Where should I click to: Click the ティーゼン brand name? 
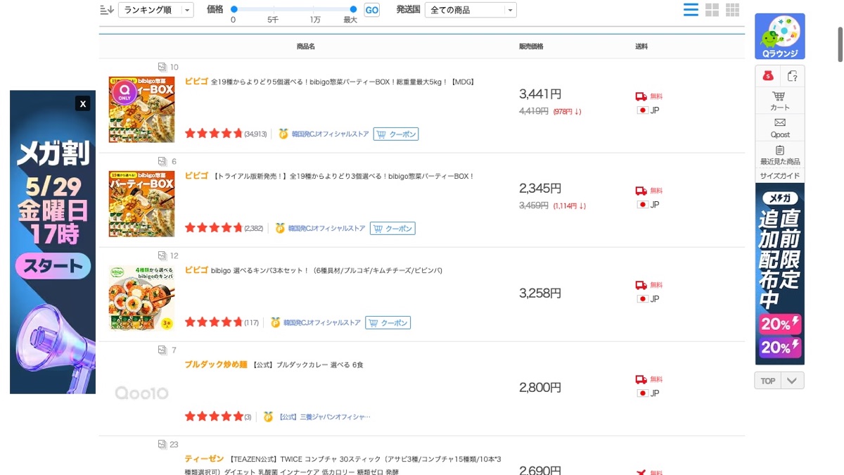click(204, 459)
